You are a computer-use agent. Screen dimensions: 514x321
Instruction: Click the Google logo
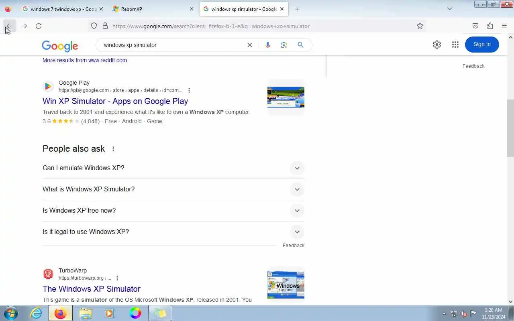(60, 45)
